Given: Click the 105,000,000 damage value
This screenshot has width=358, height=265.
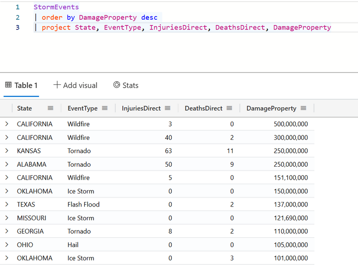Looking at the screenshot, I should (x=290, y=245).
